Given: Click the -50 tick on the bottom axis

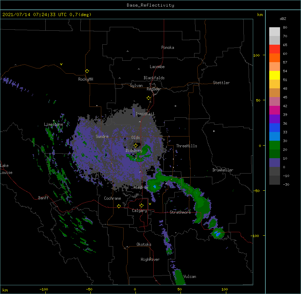Looking at the screenshot, I should click(89, 289).
